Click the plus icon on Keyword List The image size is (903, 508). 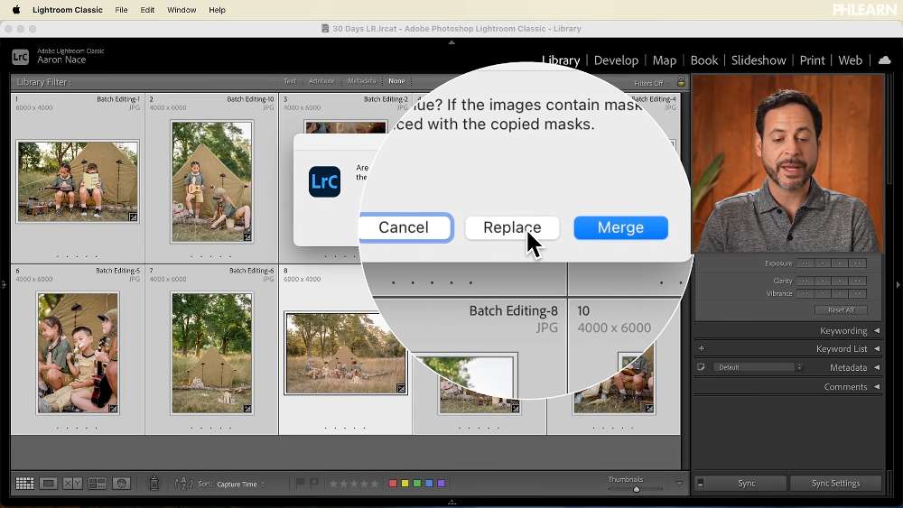tap(702, 348)
